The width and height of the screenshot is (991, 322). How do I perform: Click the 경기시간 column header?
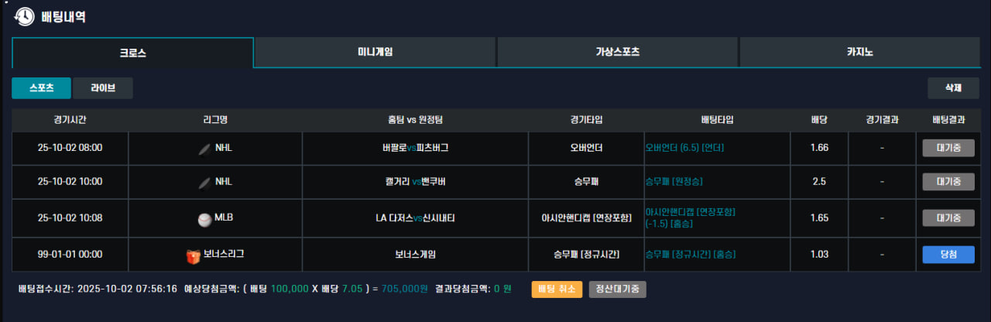pyautogui.click(x=70, y=120)
